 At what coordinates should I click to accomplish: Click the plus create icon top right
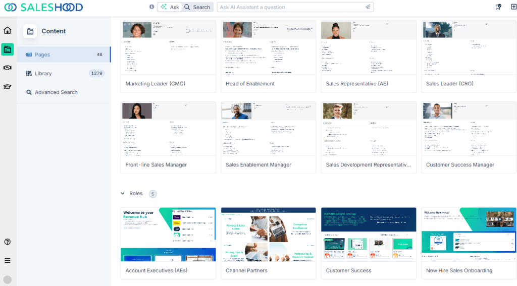click(513, 7)
